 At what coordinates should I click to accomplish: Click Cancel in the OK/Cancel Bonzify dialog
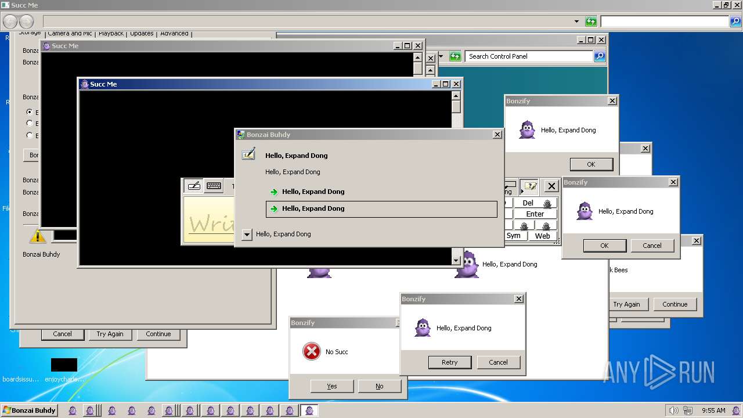[x=652, y=246]
